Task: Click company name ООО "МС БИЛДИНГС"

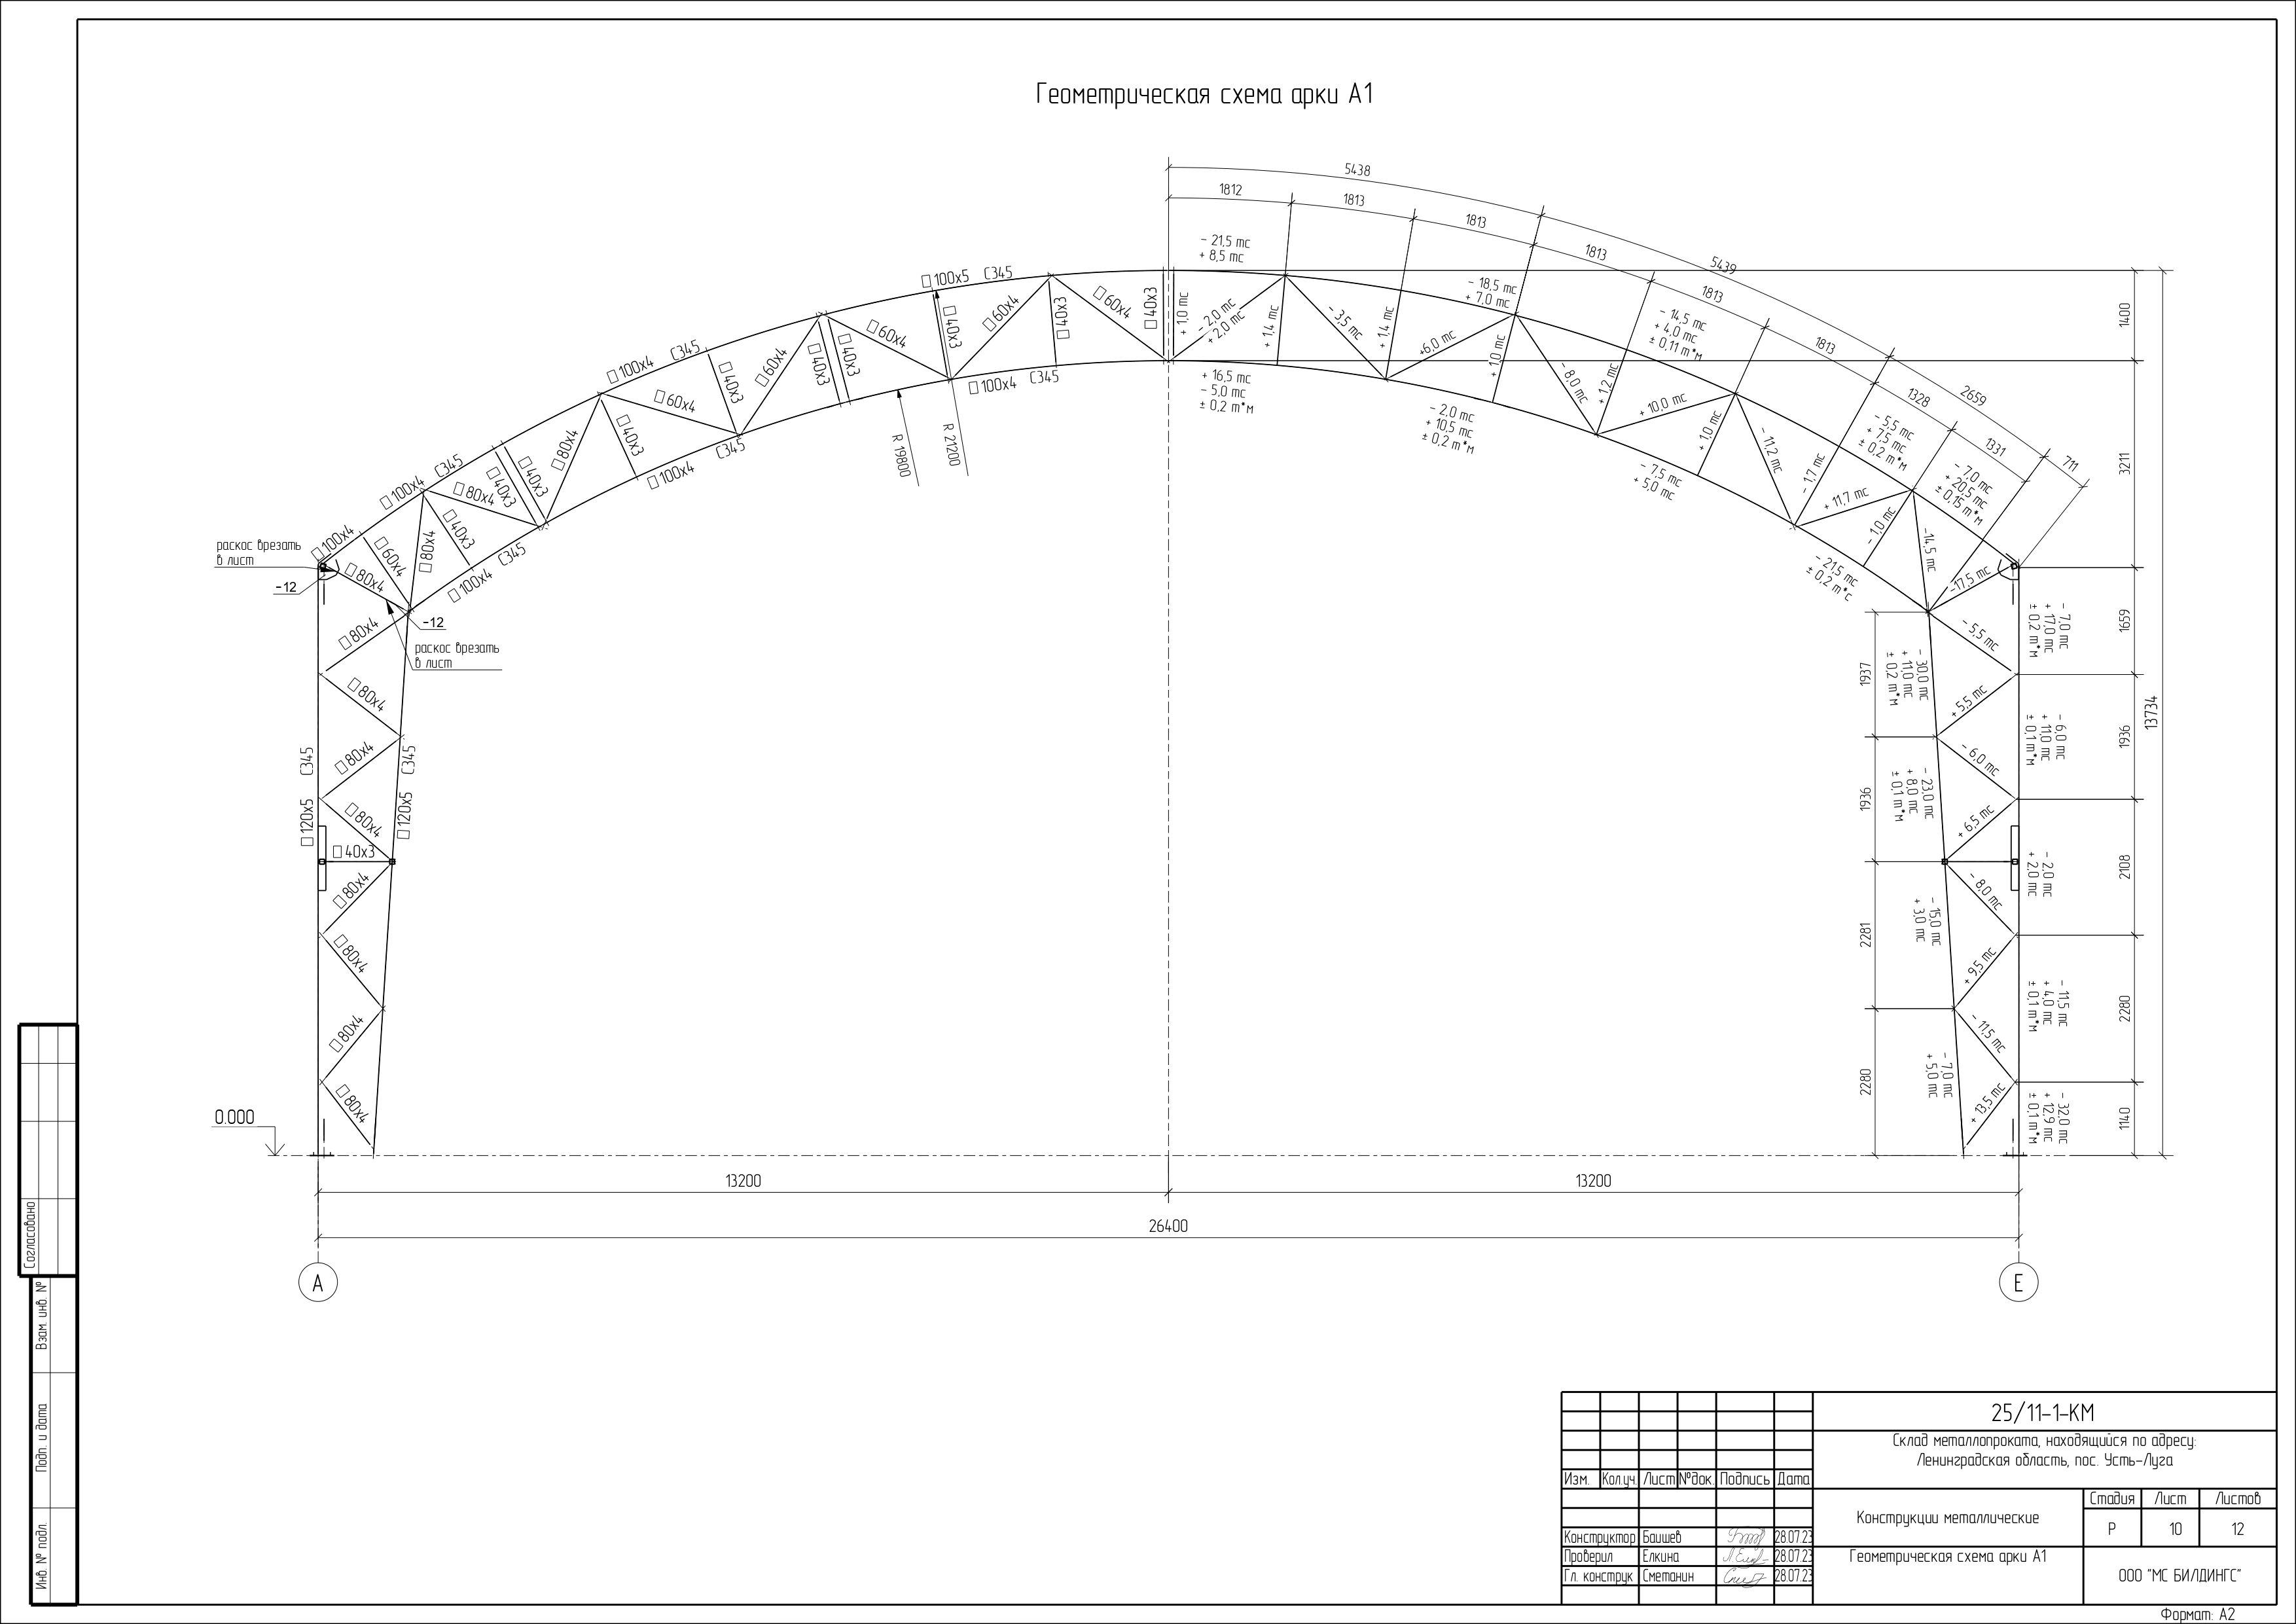Action: point(2179,1575)
